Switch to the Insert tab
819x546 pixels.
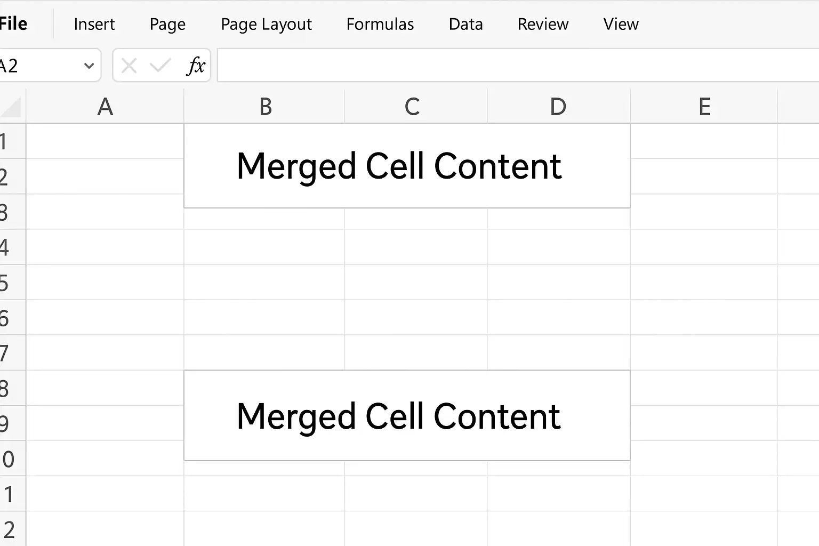(94, 25)
